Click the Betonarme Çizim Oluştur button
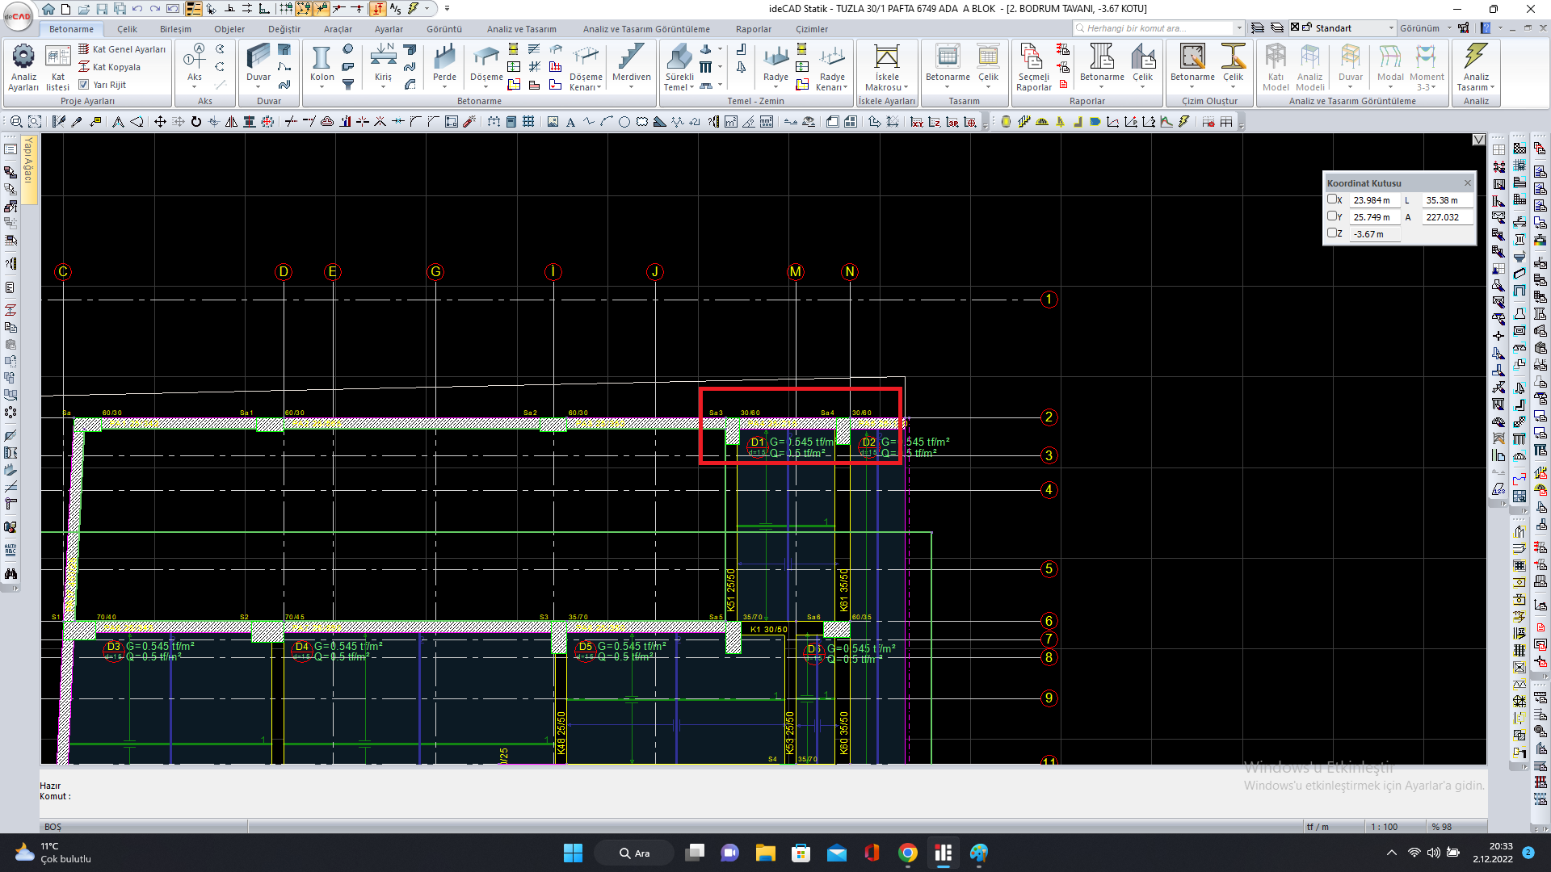Screen dimensions: 1551x872 [1192, 65]
